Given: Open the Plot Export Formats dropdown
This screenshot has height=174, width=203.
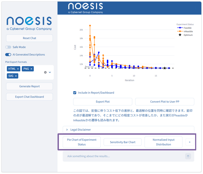Looking at the screenshot, I should coord(50,72).
